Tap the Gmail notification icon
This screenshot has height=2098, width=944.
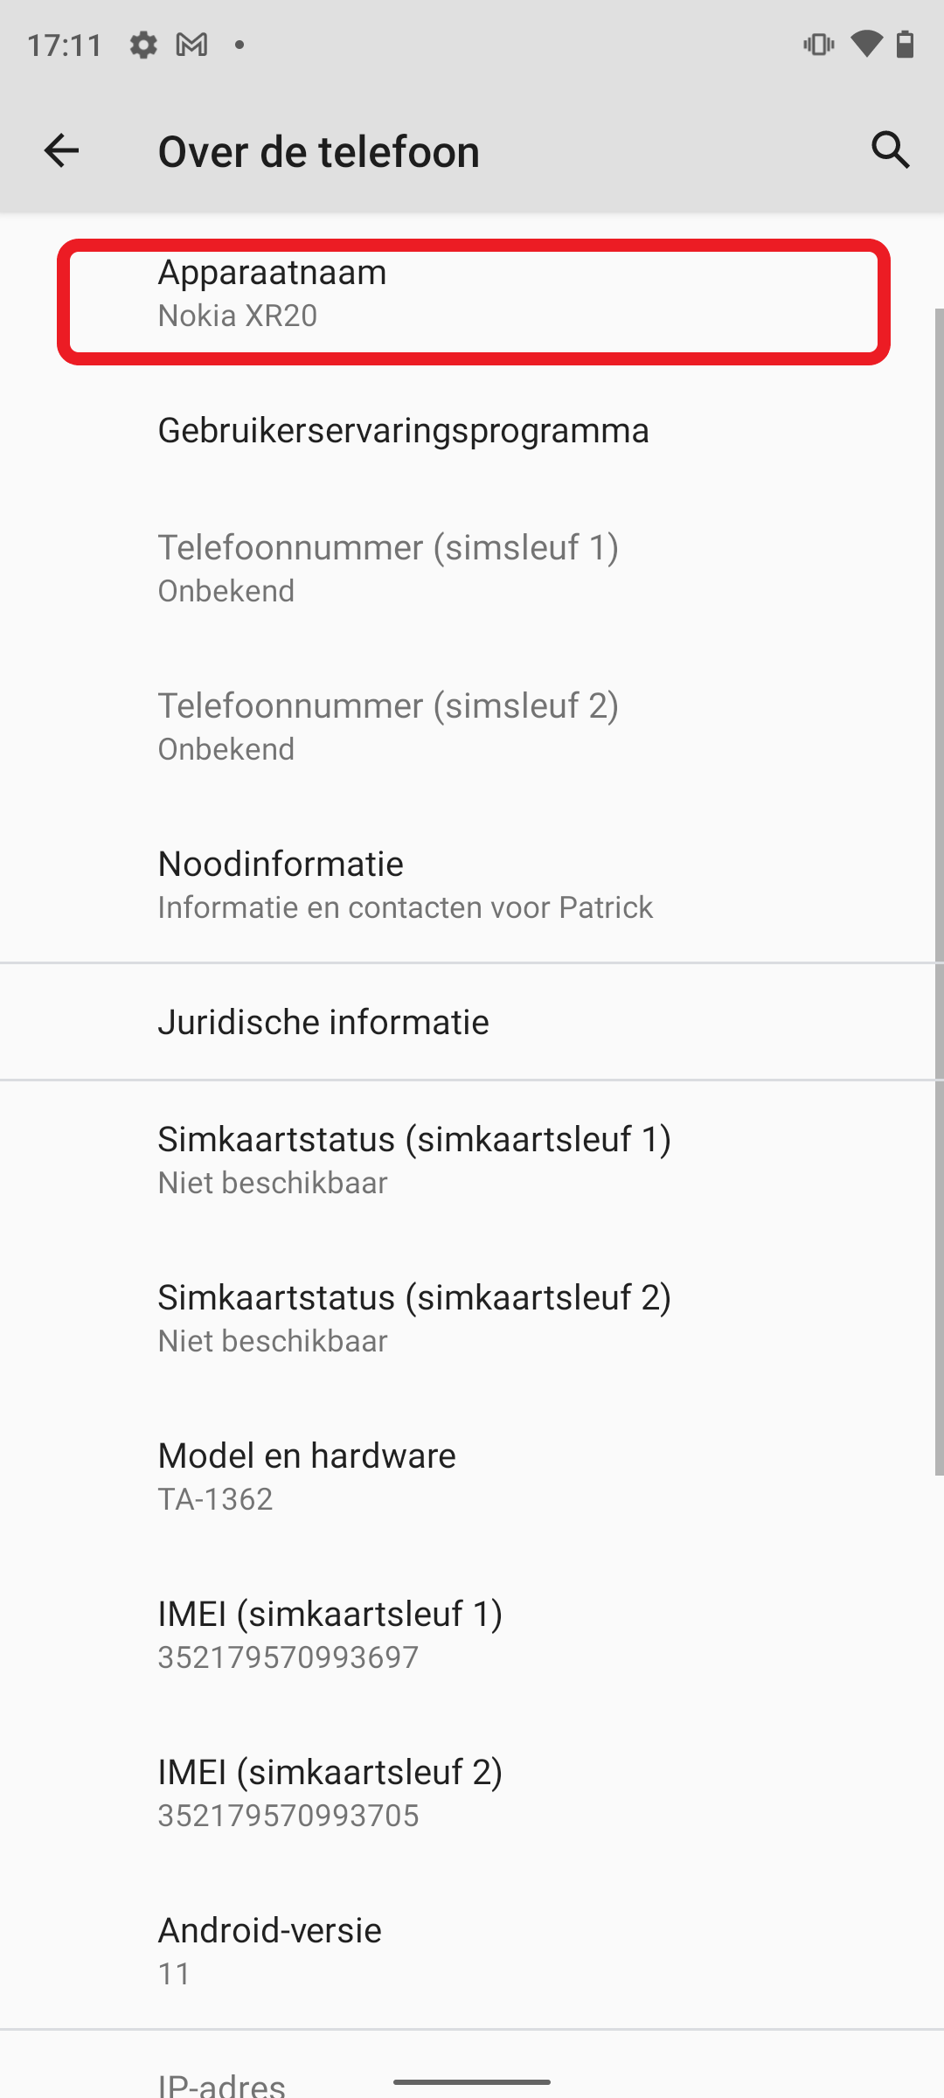(x=191, y=45)
